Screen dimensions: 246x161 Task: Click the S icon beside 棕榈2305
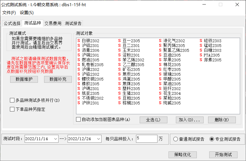pos(119,103)
